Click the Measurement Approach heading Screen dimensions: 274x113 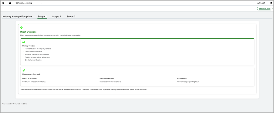tap(31, 74)
